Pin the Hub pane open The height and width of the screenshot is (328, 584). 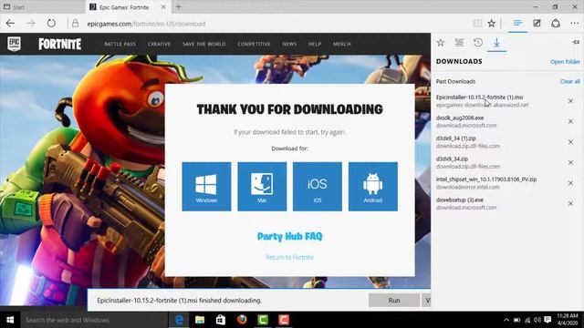576,43
